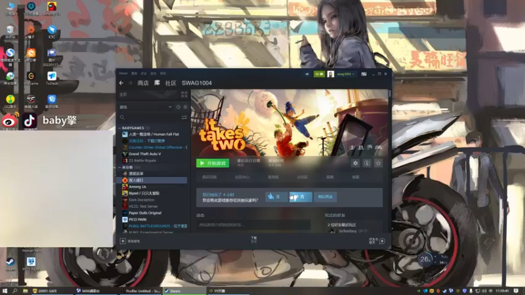Click the thumbs-down 否 button
Screen dimensions: 525x295
coord(301,197)
